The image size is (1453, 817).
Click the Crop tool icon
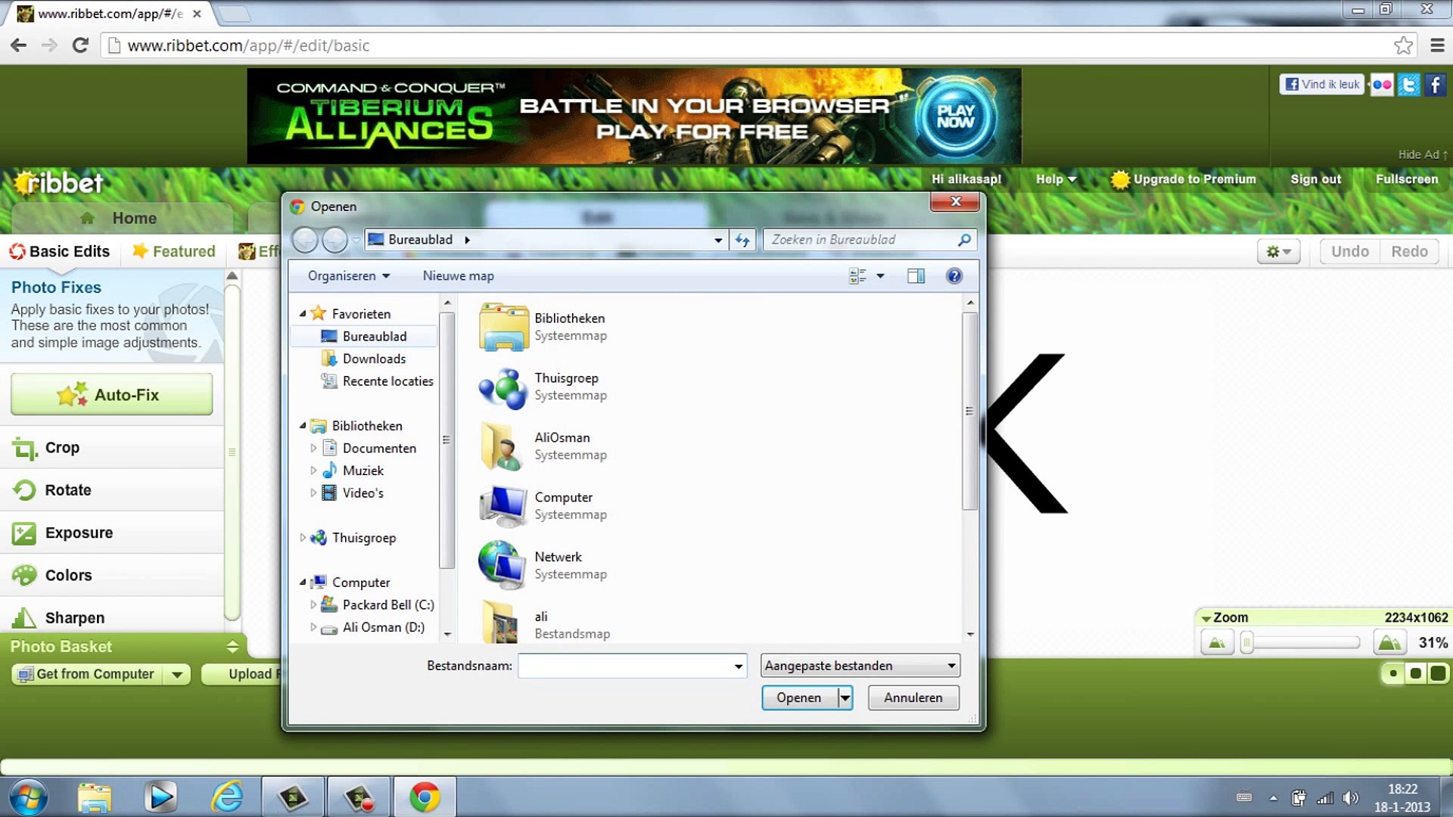tap(24, 449)
